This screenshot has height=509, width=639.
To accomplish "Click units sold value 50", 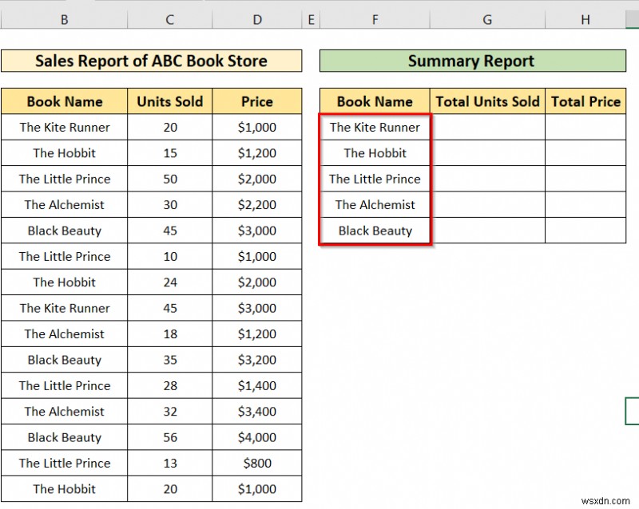I will point(169,179).
